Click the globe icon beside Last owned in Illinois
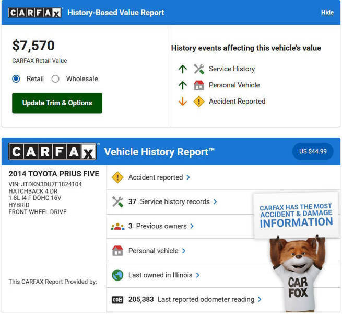 117,275
